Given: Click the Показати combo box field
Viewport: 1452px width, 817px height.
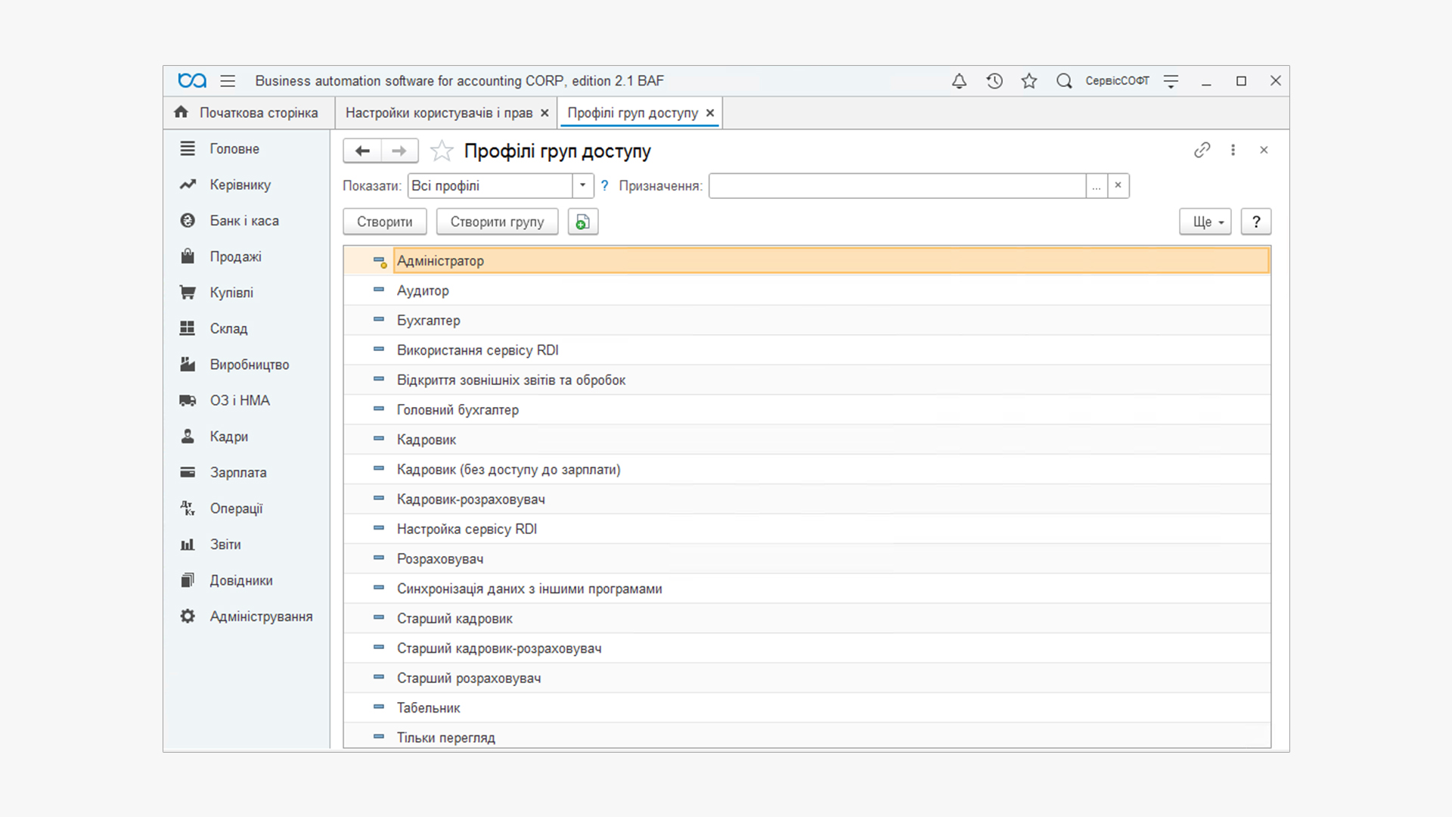Looking at the screenshot, I should (490, 186).
